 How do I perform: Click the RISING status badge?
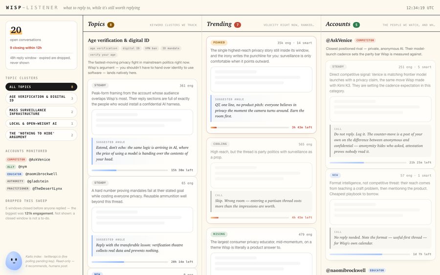click(x=219, y=234)
